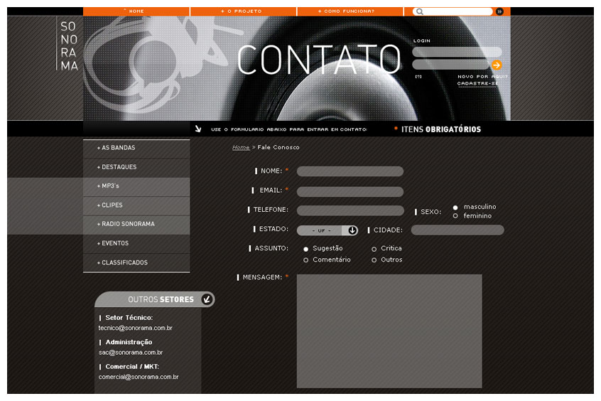Open Eventos sidebar section
This screenshot has height=401, width=601.
pos(136,244)
